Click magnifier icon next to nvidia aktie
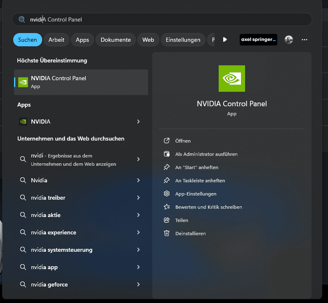Image resolution: width=328 pixels, height=303 pixels. pos(23,215)
